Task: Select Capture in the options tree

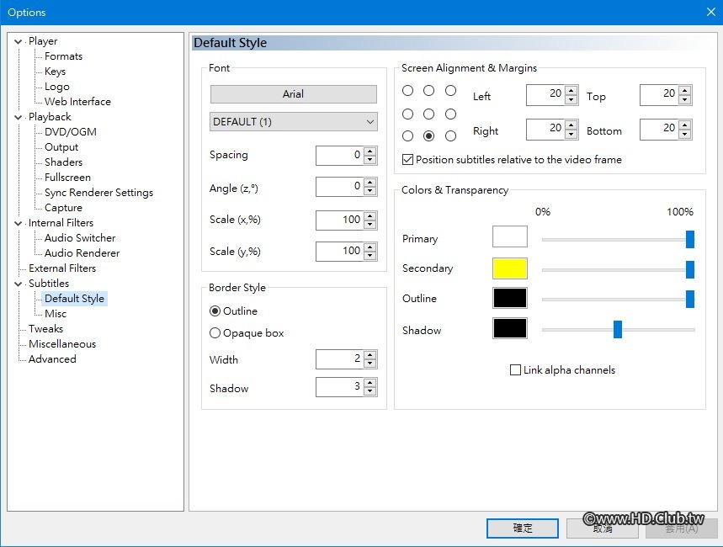Action: (x=63, y=208)
